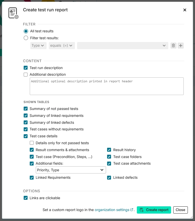
Task: Click inside the additional description text area
Action: (107, 86)
